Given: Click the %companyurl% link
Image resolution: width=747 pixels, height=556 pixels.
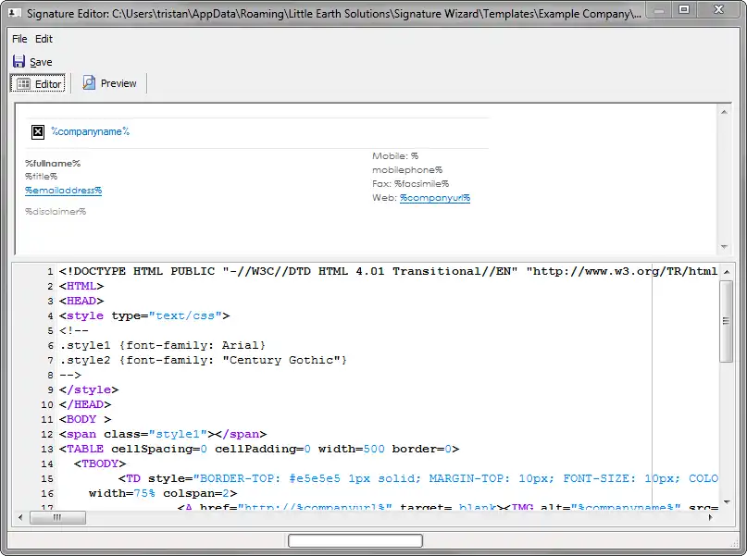Looking at the screenshot, I should tap(435, 198).
